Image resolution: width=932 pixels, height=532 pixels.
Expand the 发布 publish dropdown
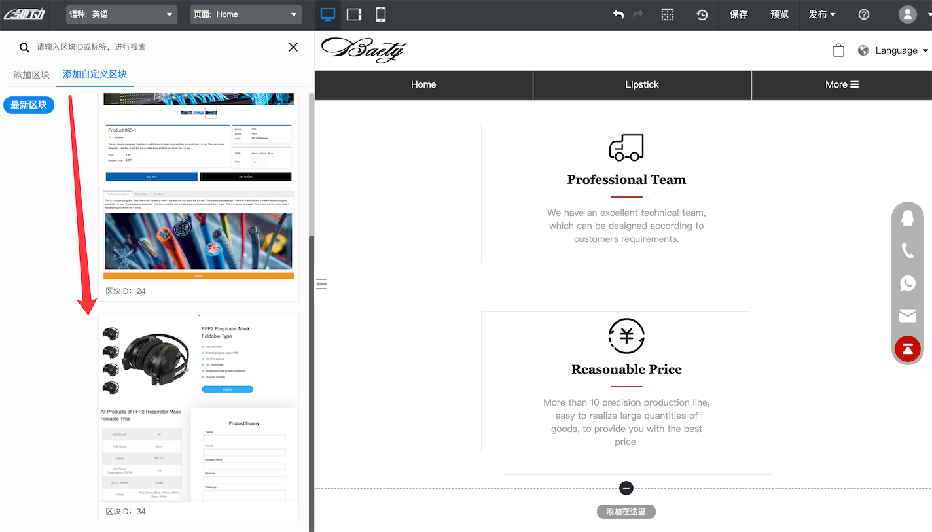click(x=822, y=14)
